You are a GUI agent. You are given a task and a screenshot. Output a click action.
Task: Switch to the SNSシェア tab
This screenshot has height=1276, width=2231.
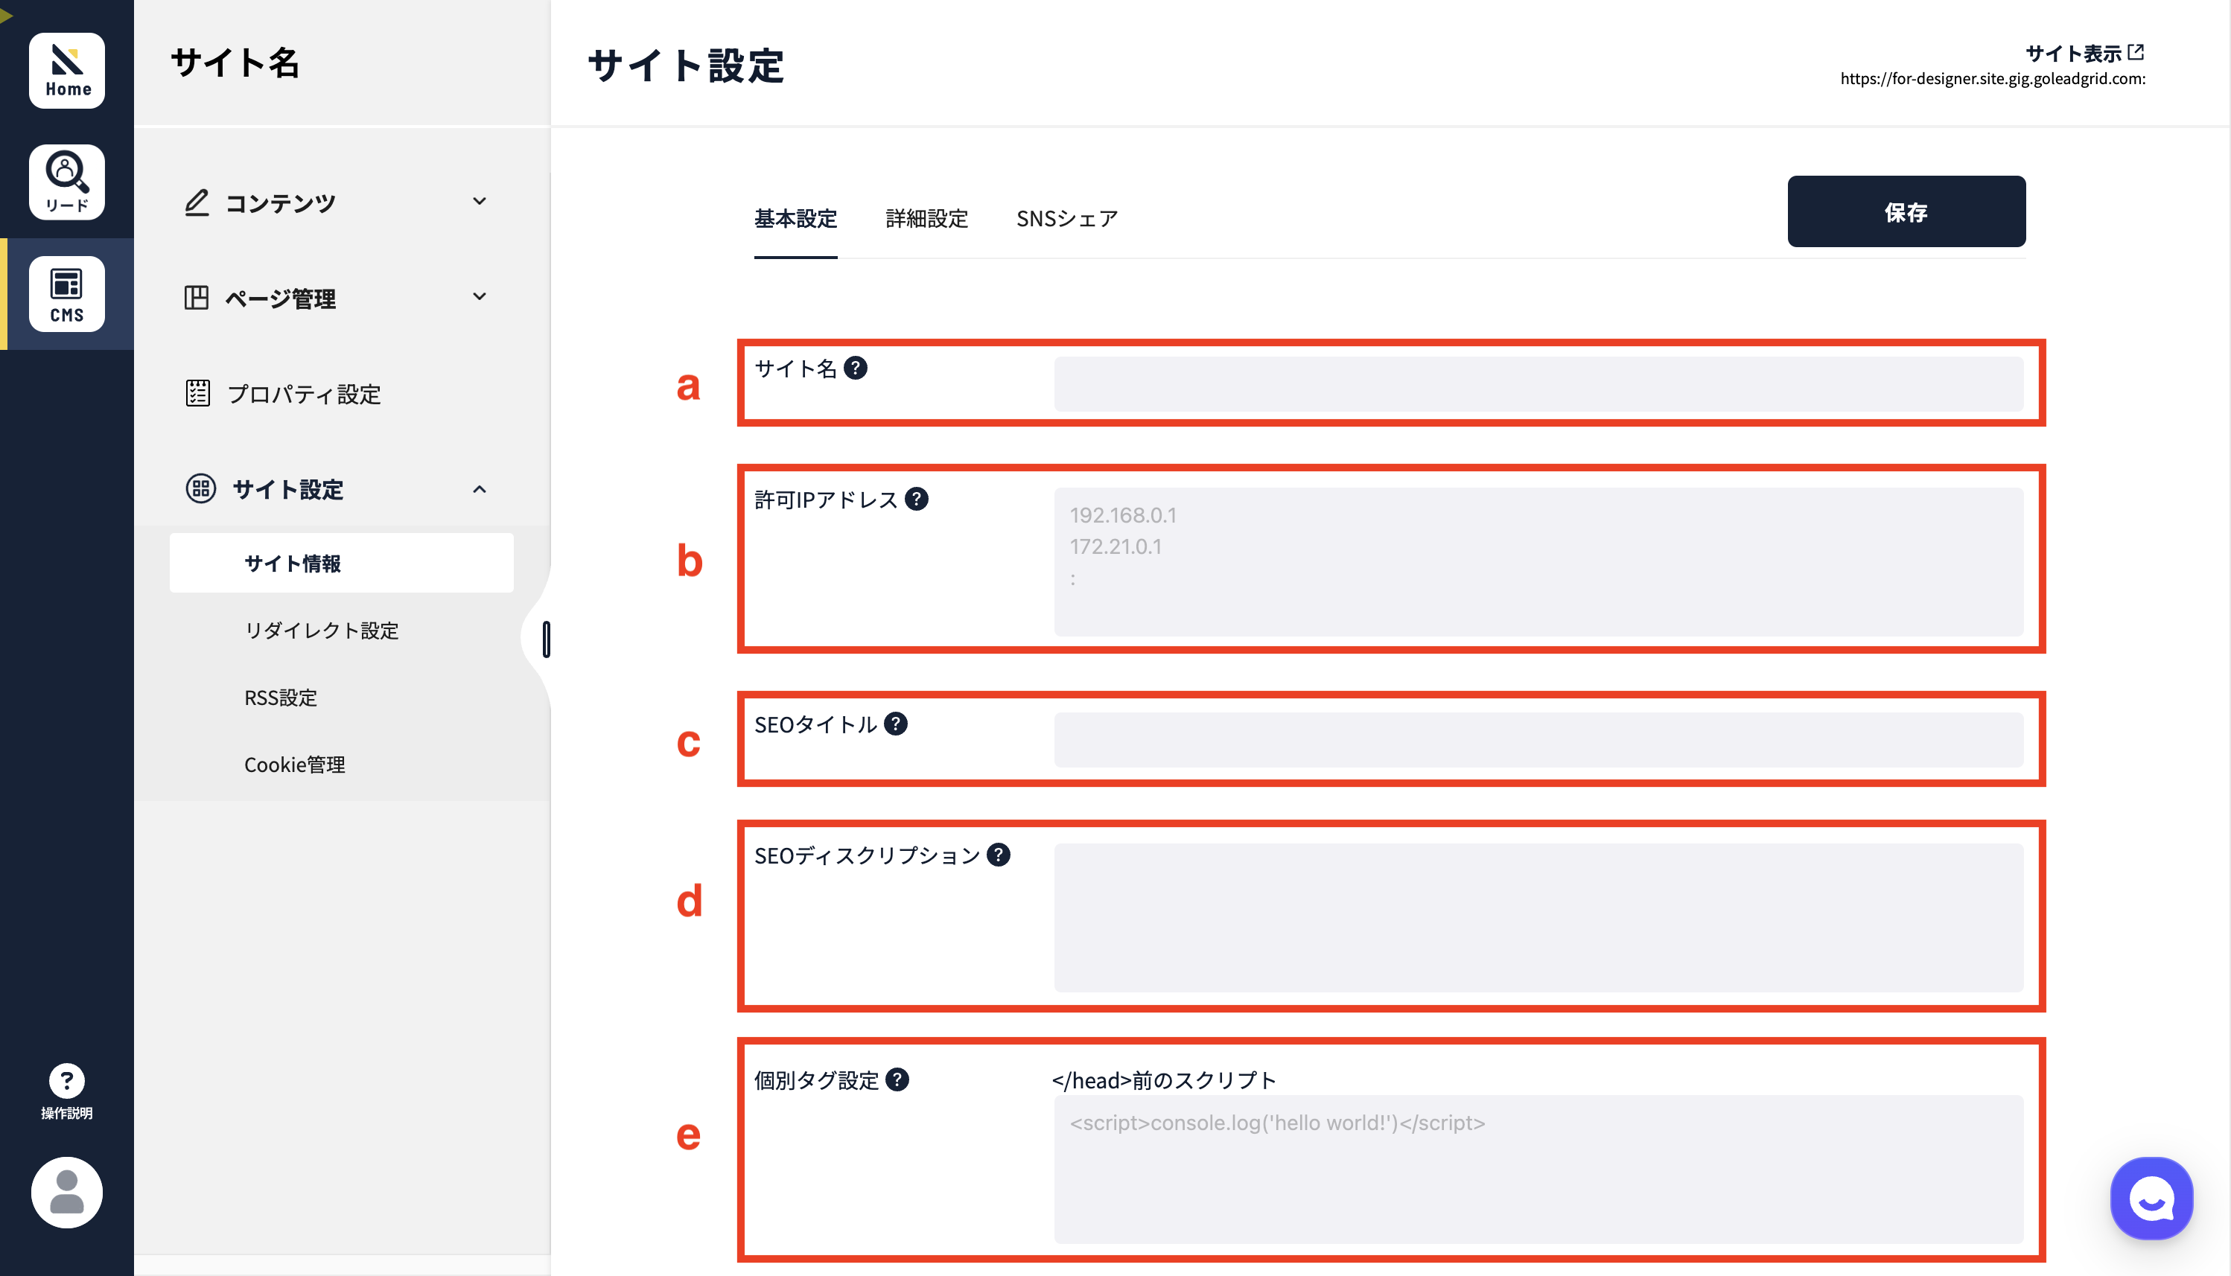click(x=1067, y=218)
